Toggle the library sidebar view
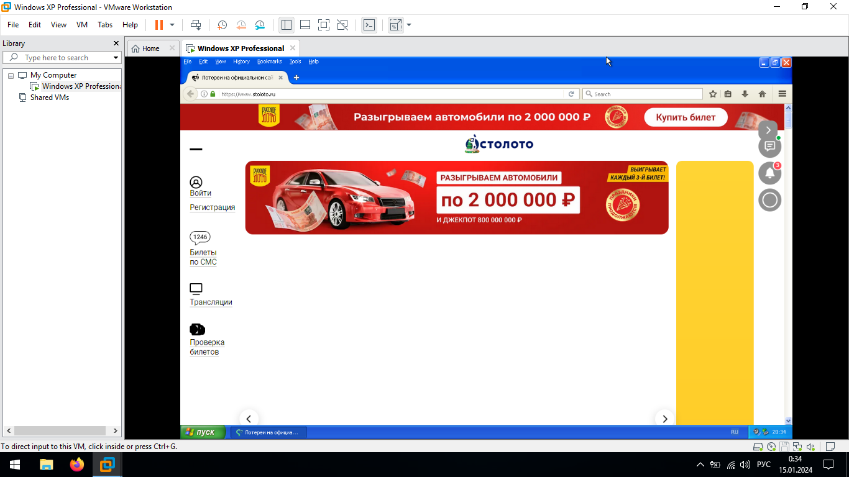849x477 pixels. [287, 25]
